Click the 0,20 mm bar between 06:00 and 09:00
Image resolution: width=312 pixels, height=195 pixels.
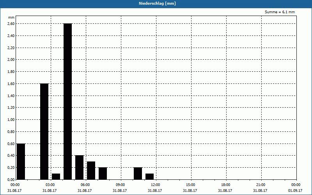click(103, 174)
